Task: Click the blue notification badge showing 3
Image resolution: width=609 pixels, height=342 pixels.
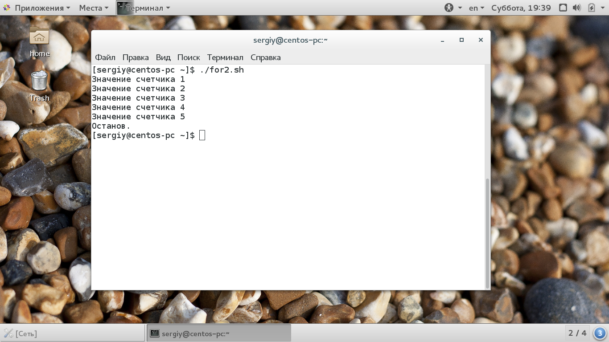Action: 600,333
